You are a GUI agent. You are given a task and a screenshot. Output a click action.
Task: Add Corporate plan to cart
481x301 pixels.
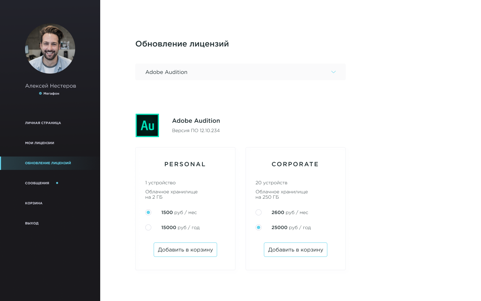pos(296,250)
